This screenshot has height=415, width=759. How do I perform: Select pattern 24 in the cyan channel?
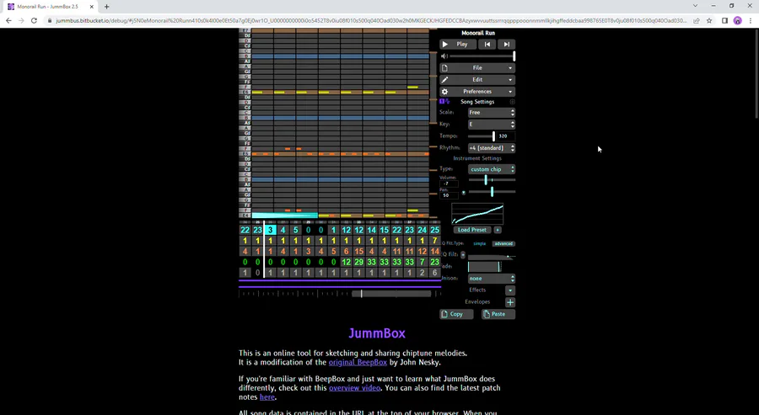pos(423,230)
